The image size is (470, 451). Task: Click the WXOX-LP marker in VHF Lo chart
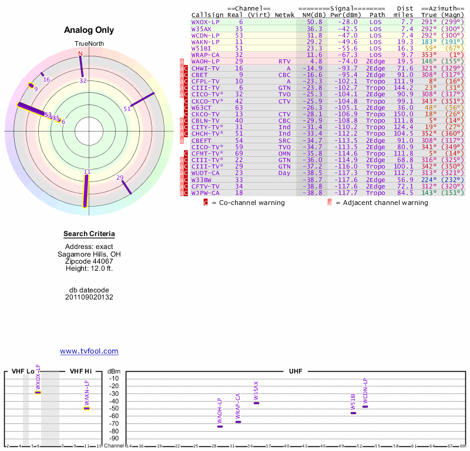coord(38,392)
